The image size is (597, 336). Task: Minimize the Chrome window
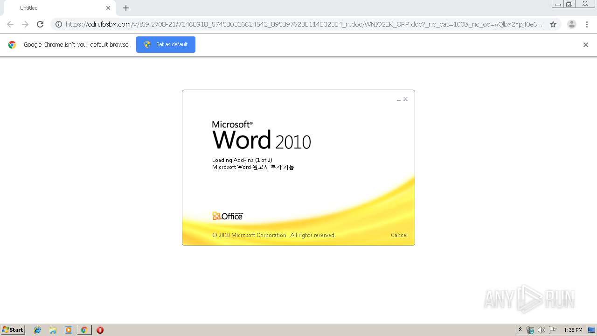(558, 4)
